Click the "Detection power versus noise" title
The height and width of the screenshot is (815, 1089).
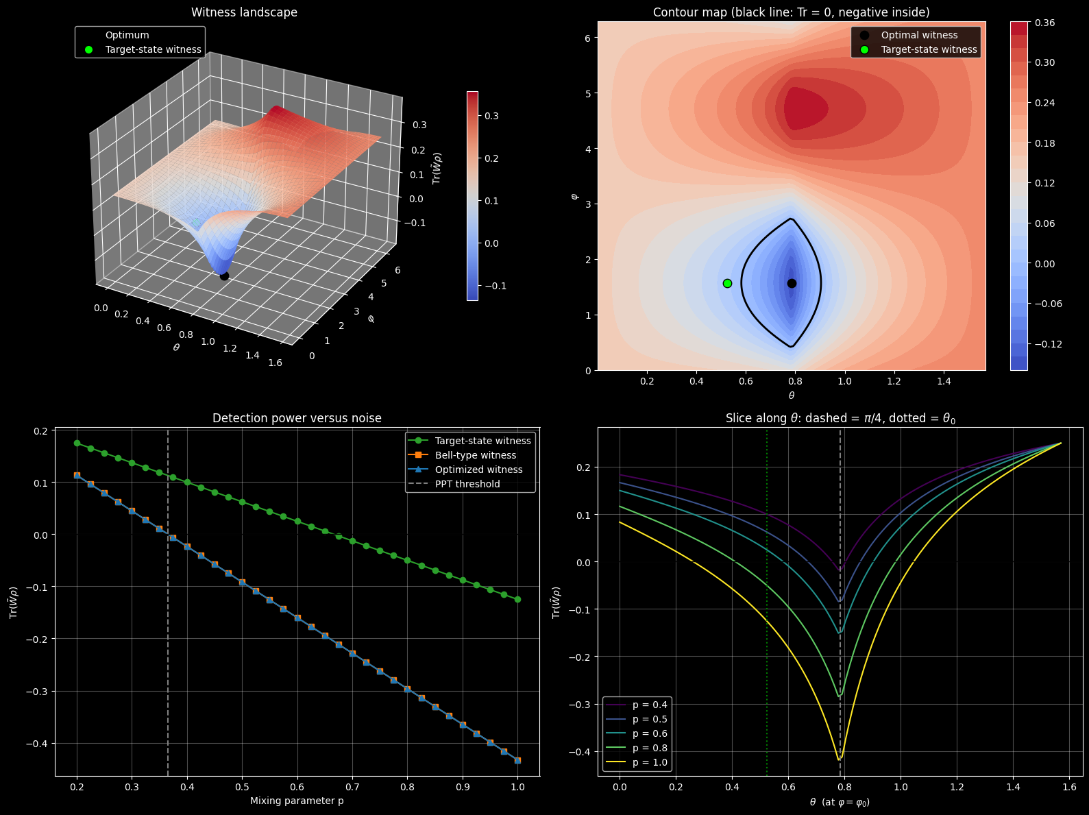click(297, 418)
